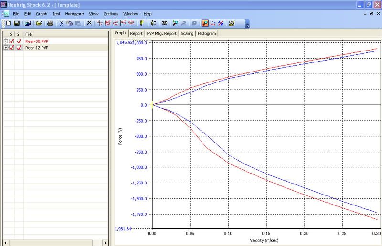
Task: Print using the printer icon
Action: pos(50,23)
